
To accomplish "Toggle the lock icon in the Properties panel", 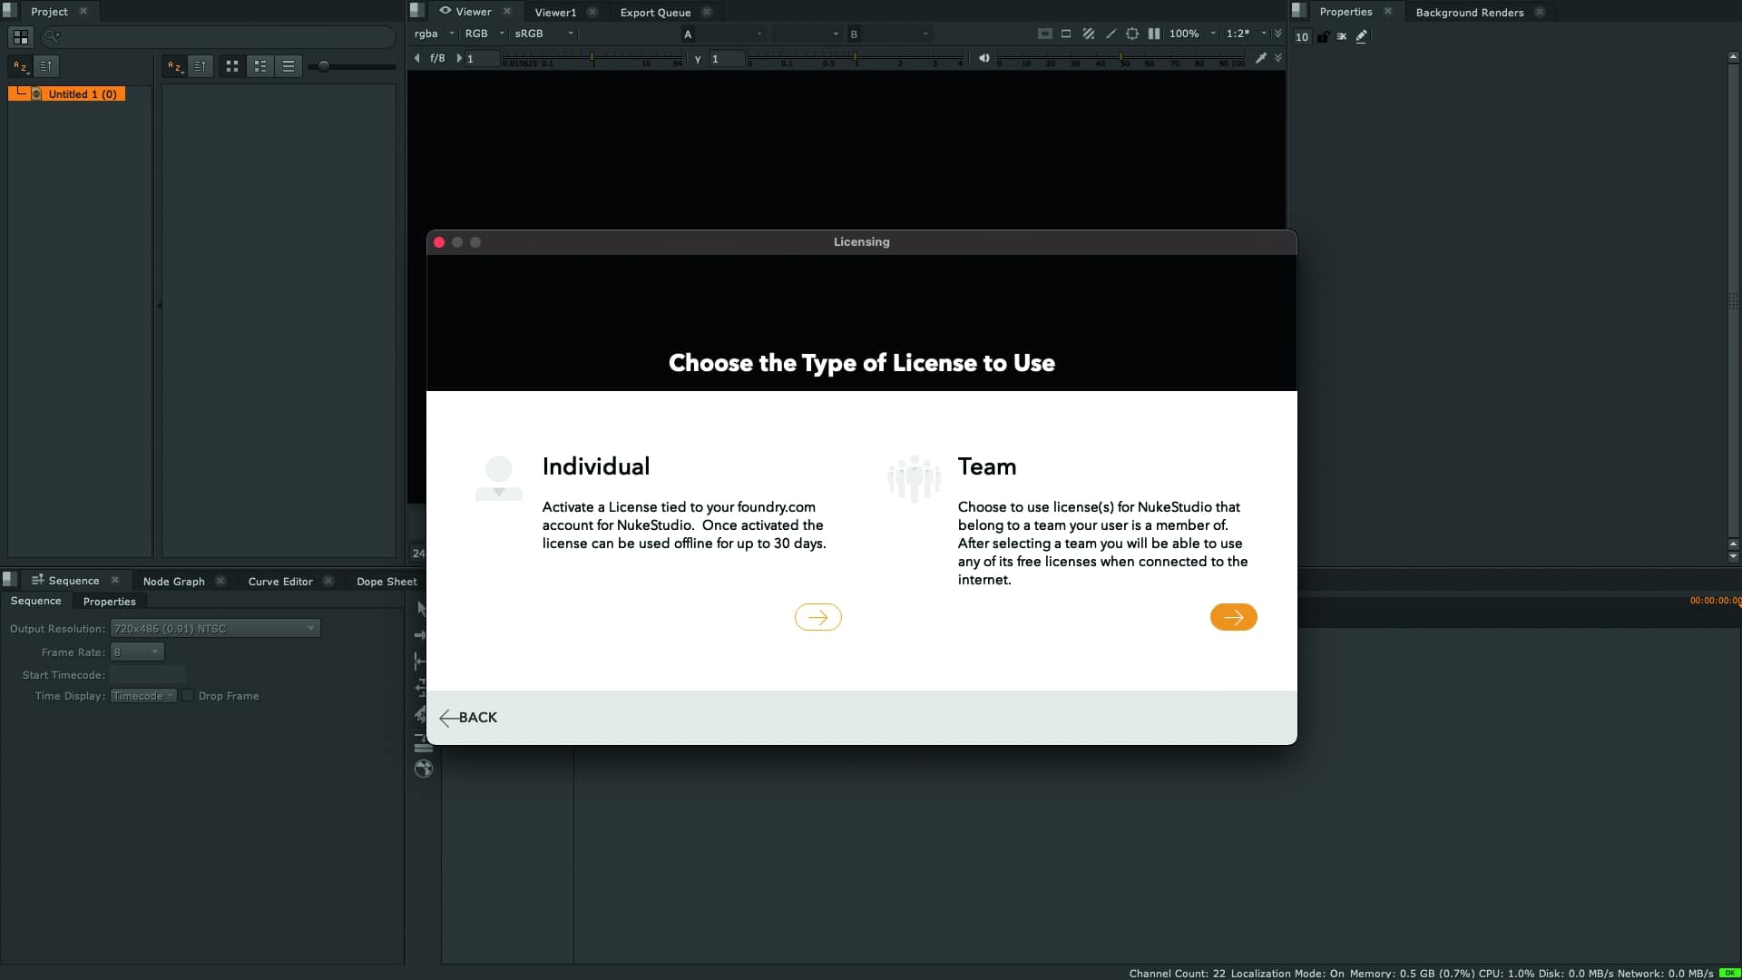I will [x=1323, y=37].
